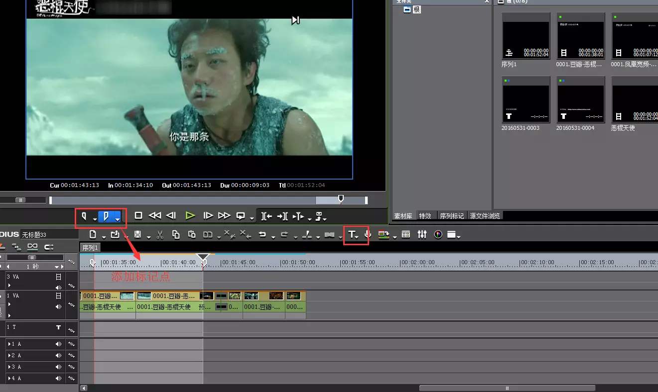Select the 序列1 sequence tab
658x392 pixels.
91,247
